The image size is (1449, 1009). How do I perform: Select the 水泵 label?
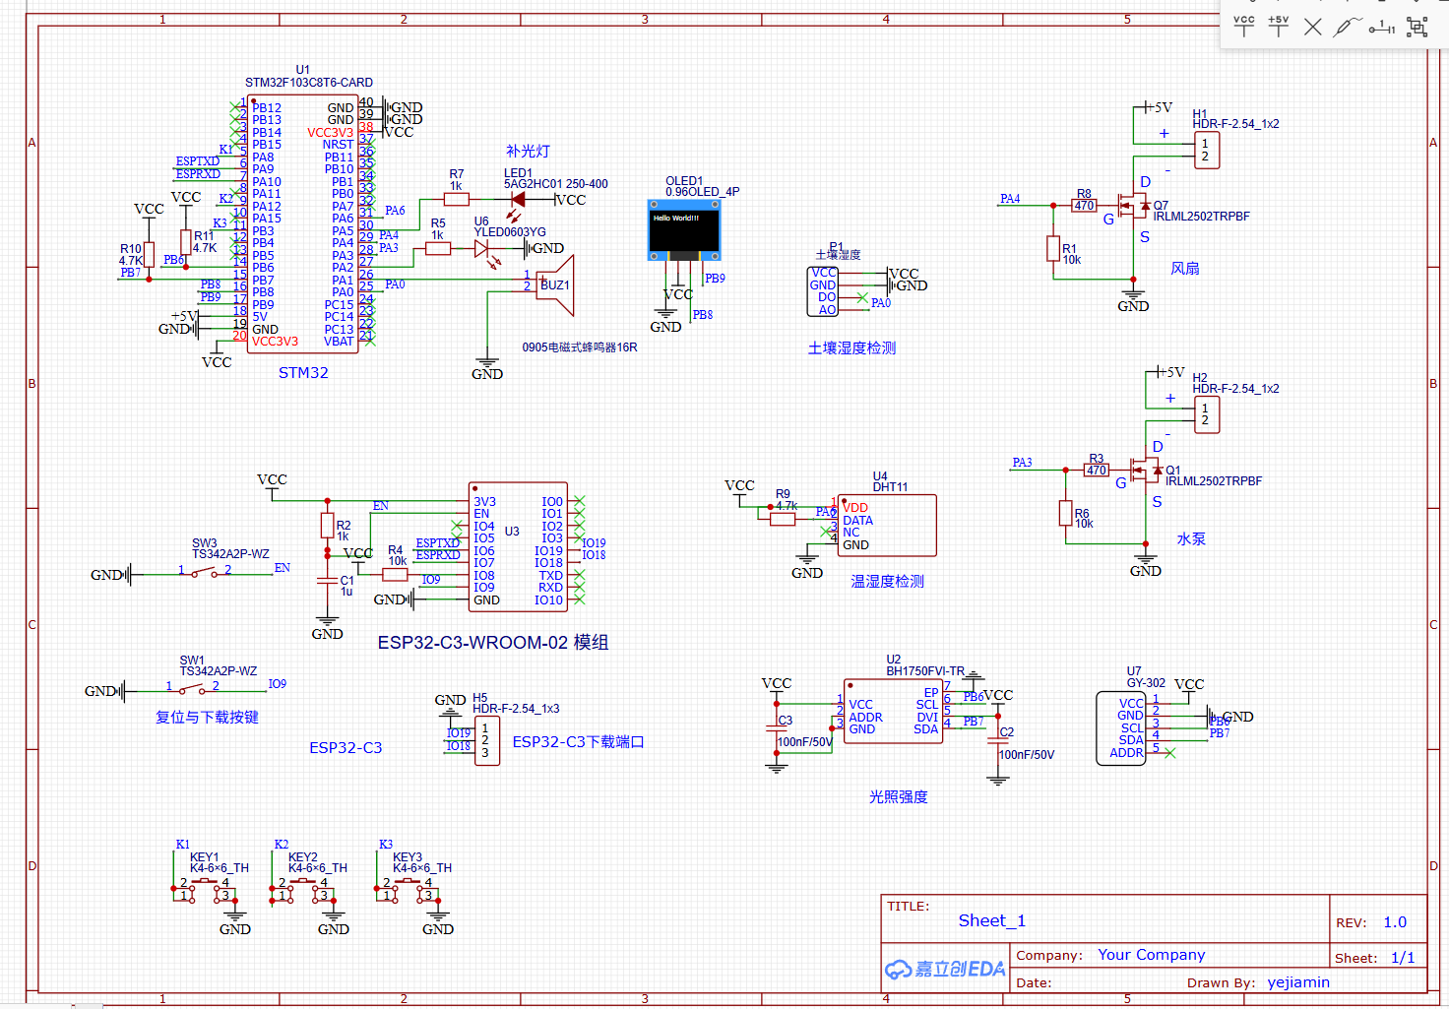pos(1191,539)
